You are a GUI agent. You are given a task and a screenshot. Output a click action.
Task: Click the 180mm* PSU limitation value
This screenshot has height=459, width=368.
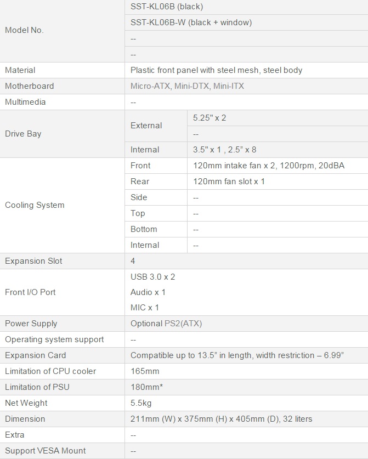146,387
